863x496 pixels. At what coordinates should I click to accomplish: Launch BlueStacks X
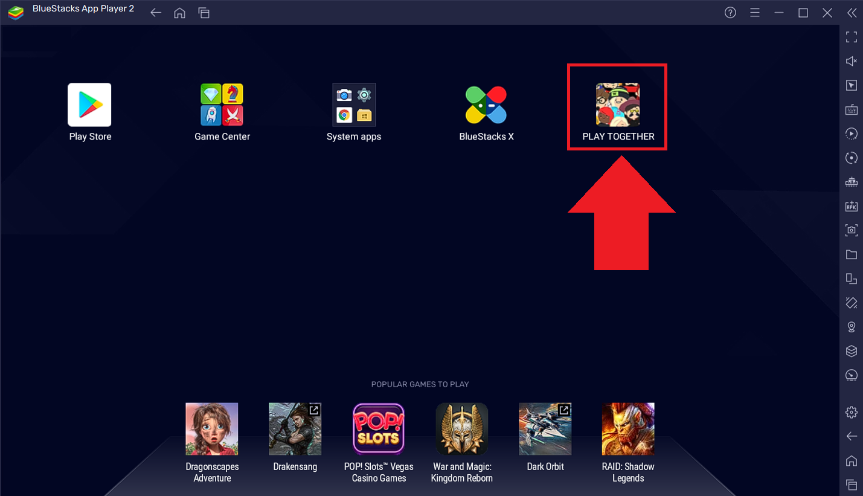[486, 105]
